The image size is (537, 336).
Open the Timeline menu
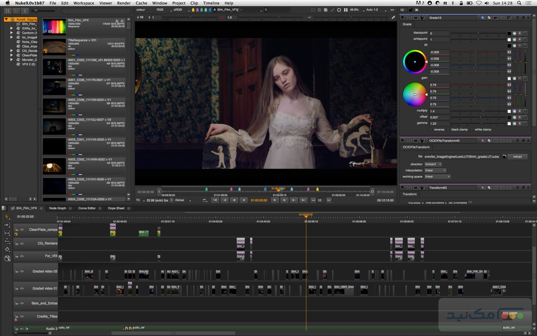point(211,3)
